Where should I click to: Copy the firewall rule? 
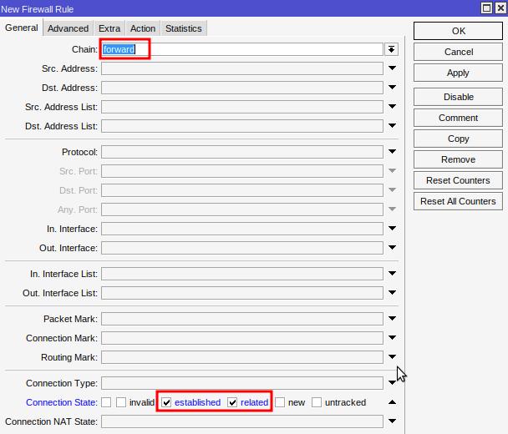458,139
